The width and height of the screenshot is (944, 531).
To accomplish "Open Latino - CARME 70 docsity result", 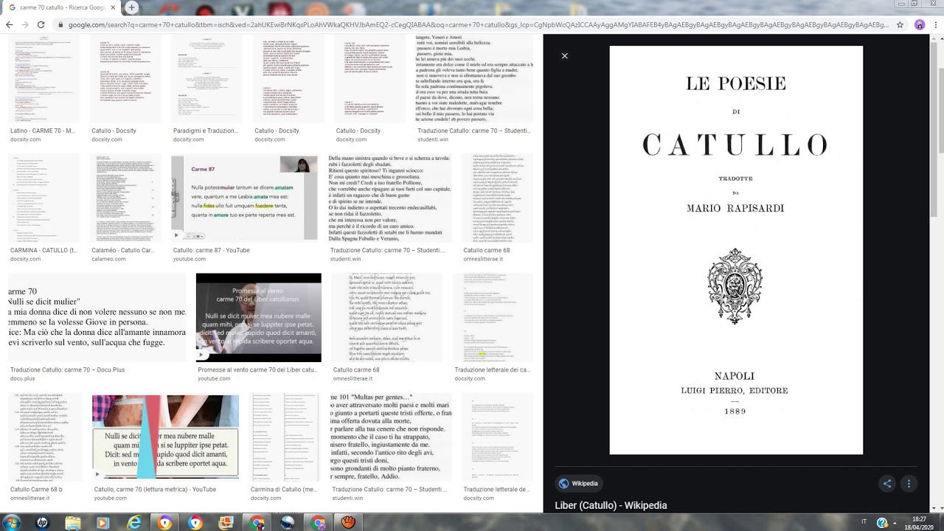I will coord(44,78).
